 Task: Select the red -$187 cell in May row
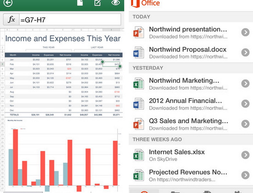click(x=68, y=78)
